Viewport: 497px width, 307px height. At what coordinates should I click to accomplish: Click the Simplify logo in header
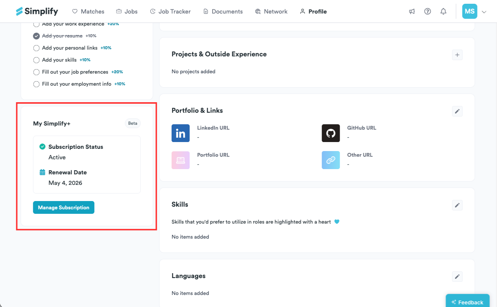point(37,11)
